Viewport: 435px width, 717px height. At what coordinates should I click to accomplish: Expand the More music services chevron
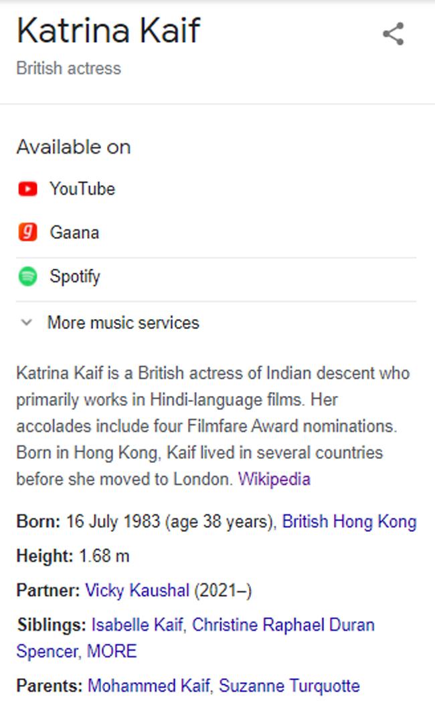pyautogui.click(x=27, y=322)
